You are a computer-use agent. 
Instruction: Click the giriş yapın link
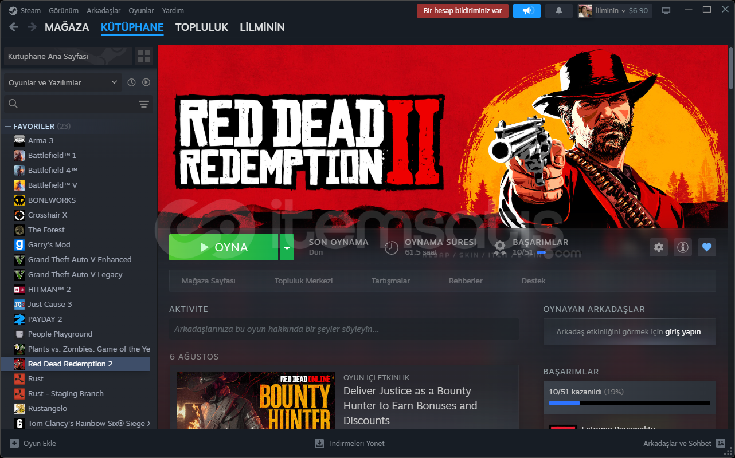coord(683,332)
